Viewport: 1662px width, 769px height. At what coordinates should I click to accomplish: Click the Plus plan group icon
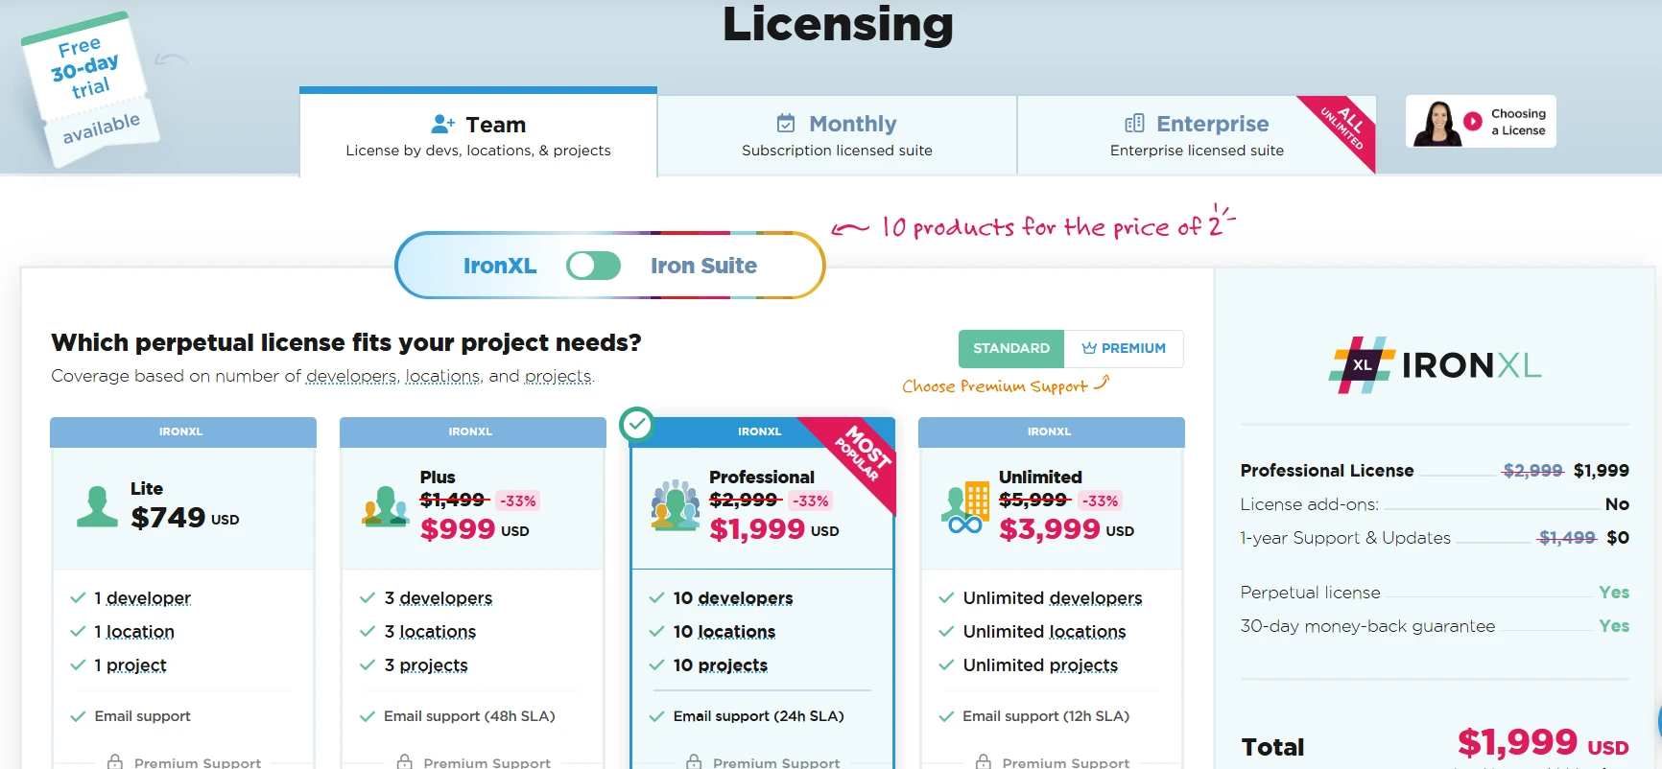point(386,506)
